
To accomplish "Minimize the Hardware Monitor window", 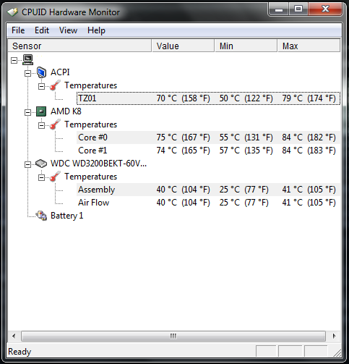I will click(279, 10).
